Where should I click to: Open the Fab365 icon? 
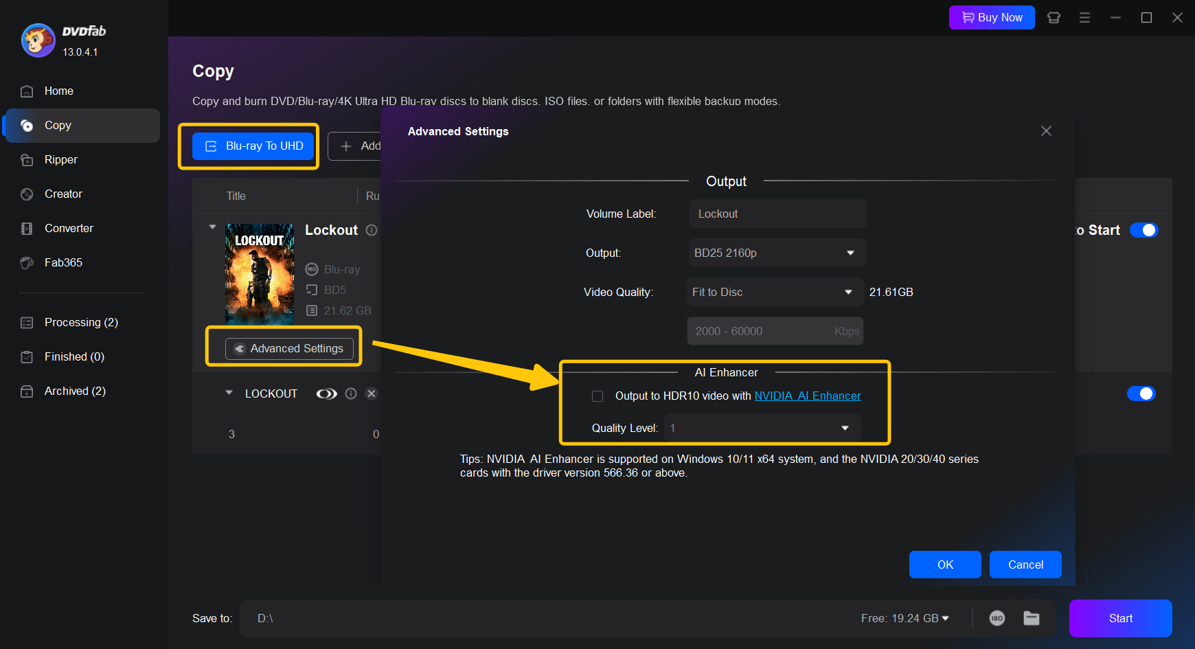27,263
